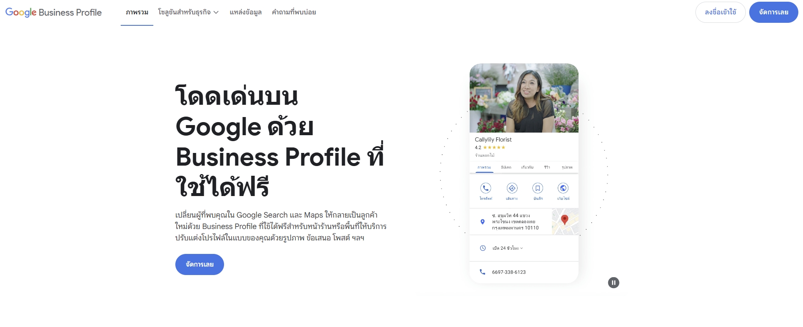Tap the directions icon in the mockup

512,188
